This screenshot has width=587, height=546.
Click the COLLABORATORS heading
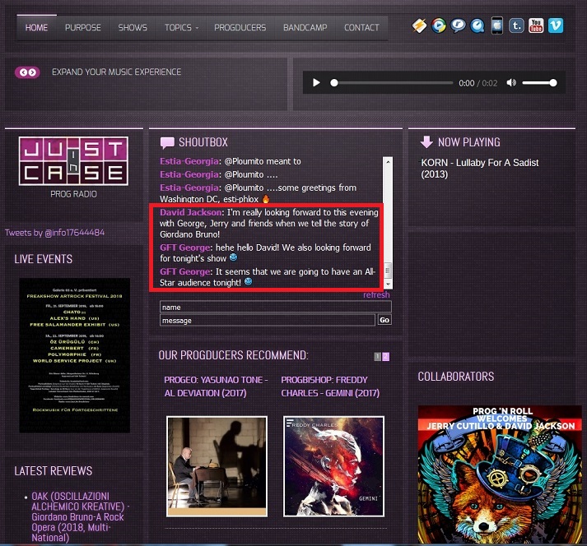pos(455,377)
